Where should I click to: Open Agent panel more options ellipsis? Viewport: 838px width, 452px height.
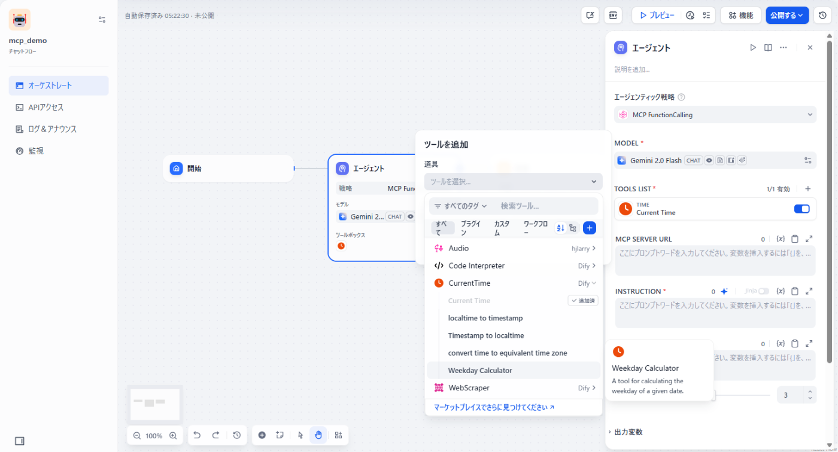pos(784,48)
